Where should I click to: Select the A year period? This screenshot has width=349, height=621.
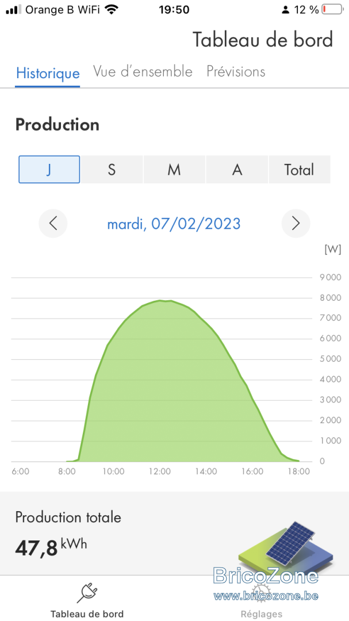click(237, 169)
